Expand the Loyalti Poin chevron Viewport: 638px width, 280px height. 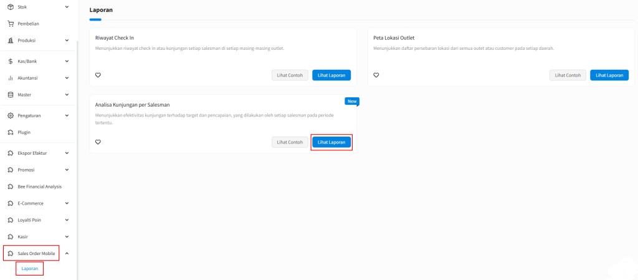point(67,220)
